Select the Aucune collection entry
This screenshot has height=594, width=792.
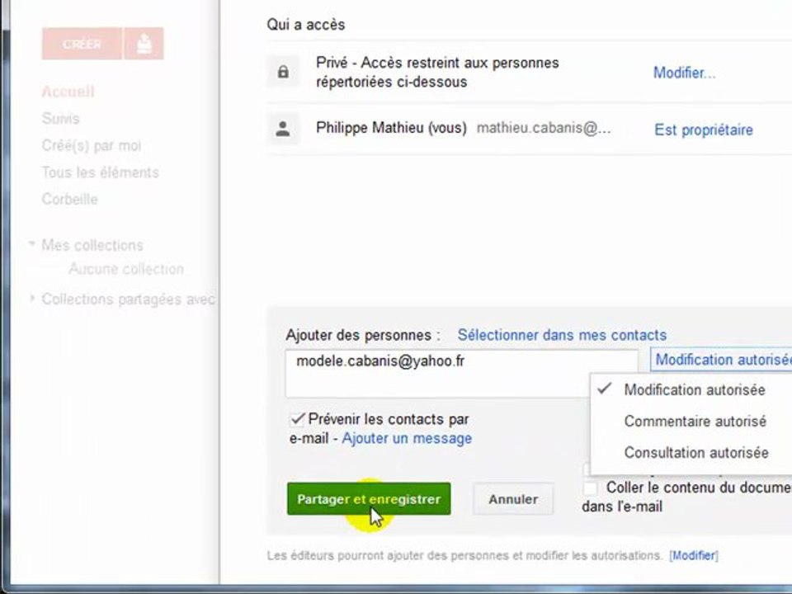click(126, 269)
